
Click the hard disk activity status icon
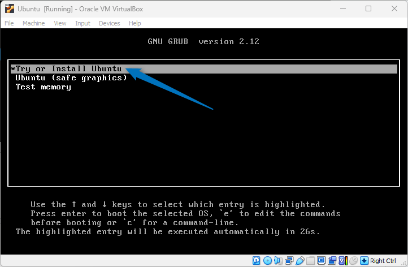coord(257,260)
